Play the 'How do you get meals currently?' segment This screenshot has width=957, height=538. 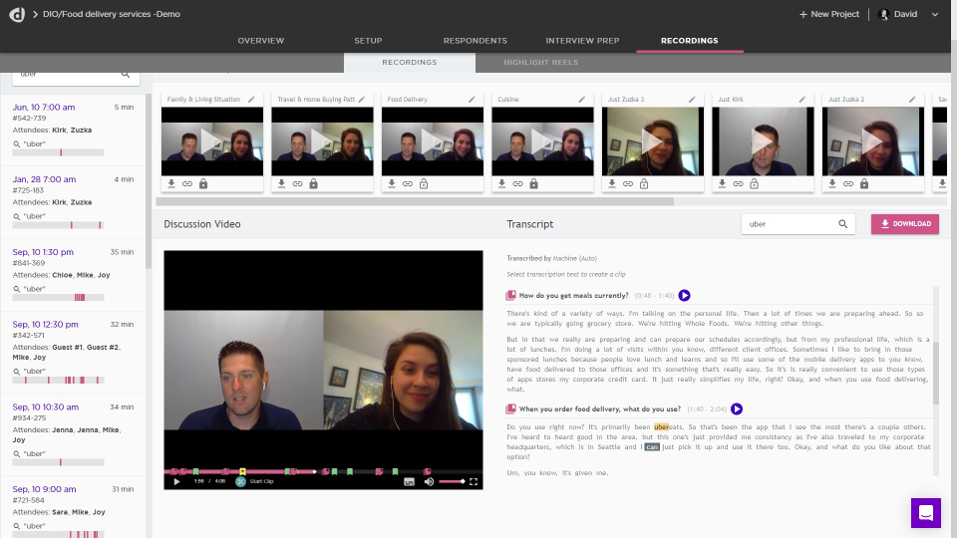[x=684, y=295]
